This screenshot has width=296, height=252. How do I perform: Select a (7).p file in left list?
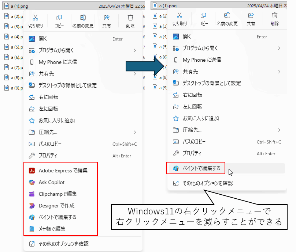(x=14, y=67)
